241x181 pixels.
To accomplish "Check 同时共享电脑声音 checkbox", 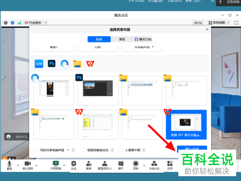I will click(37, 150).
